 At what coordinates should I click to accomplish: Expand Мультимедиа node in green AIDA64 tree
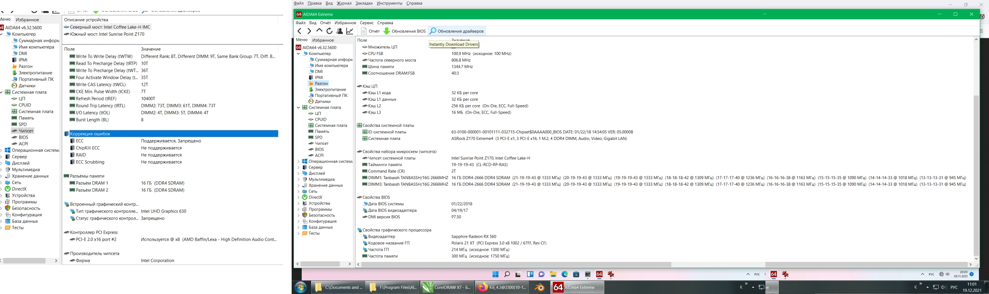(298, 180)
